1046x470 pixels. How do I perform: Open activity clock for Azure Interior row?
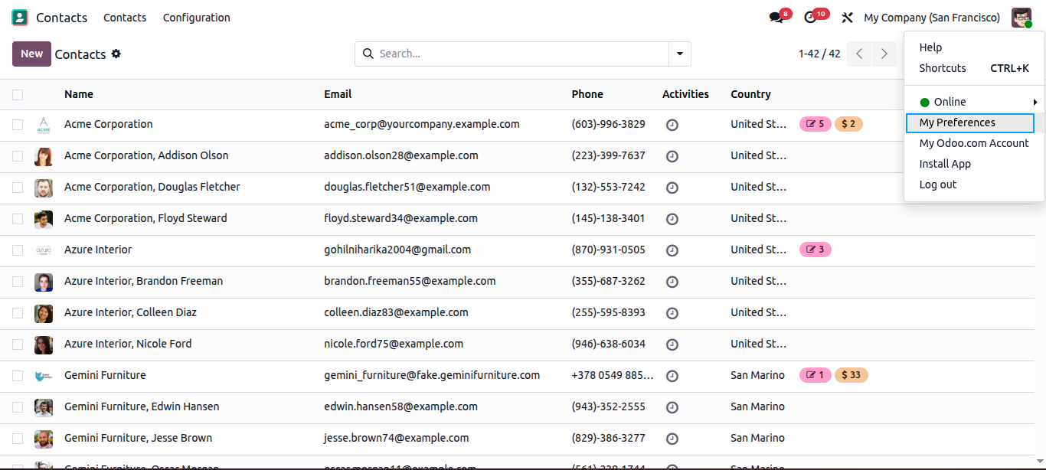coord(672,250)
